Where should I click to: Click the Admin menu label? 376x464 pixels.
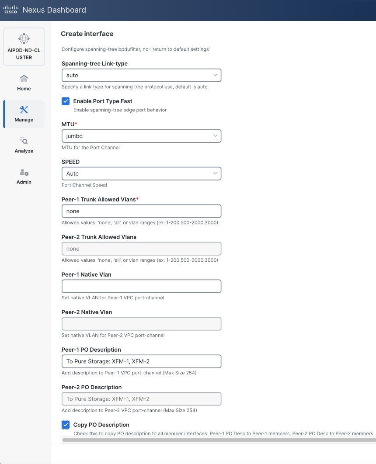coord(24,182)
